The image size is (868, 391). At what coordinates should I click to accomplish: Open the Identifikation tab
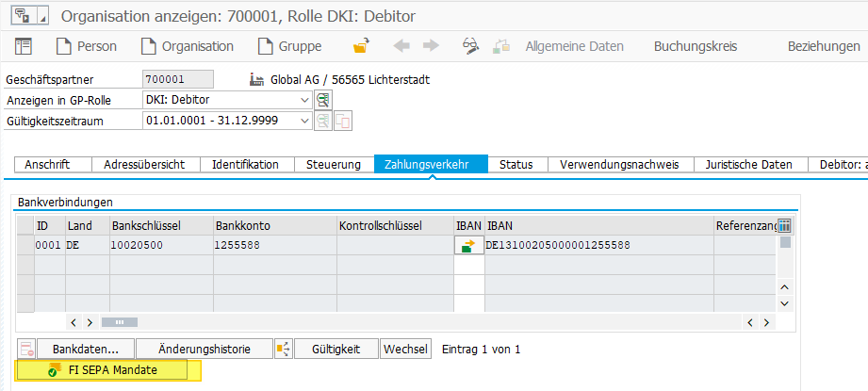pos(245,165)
